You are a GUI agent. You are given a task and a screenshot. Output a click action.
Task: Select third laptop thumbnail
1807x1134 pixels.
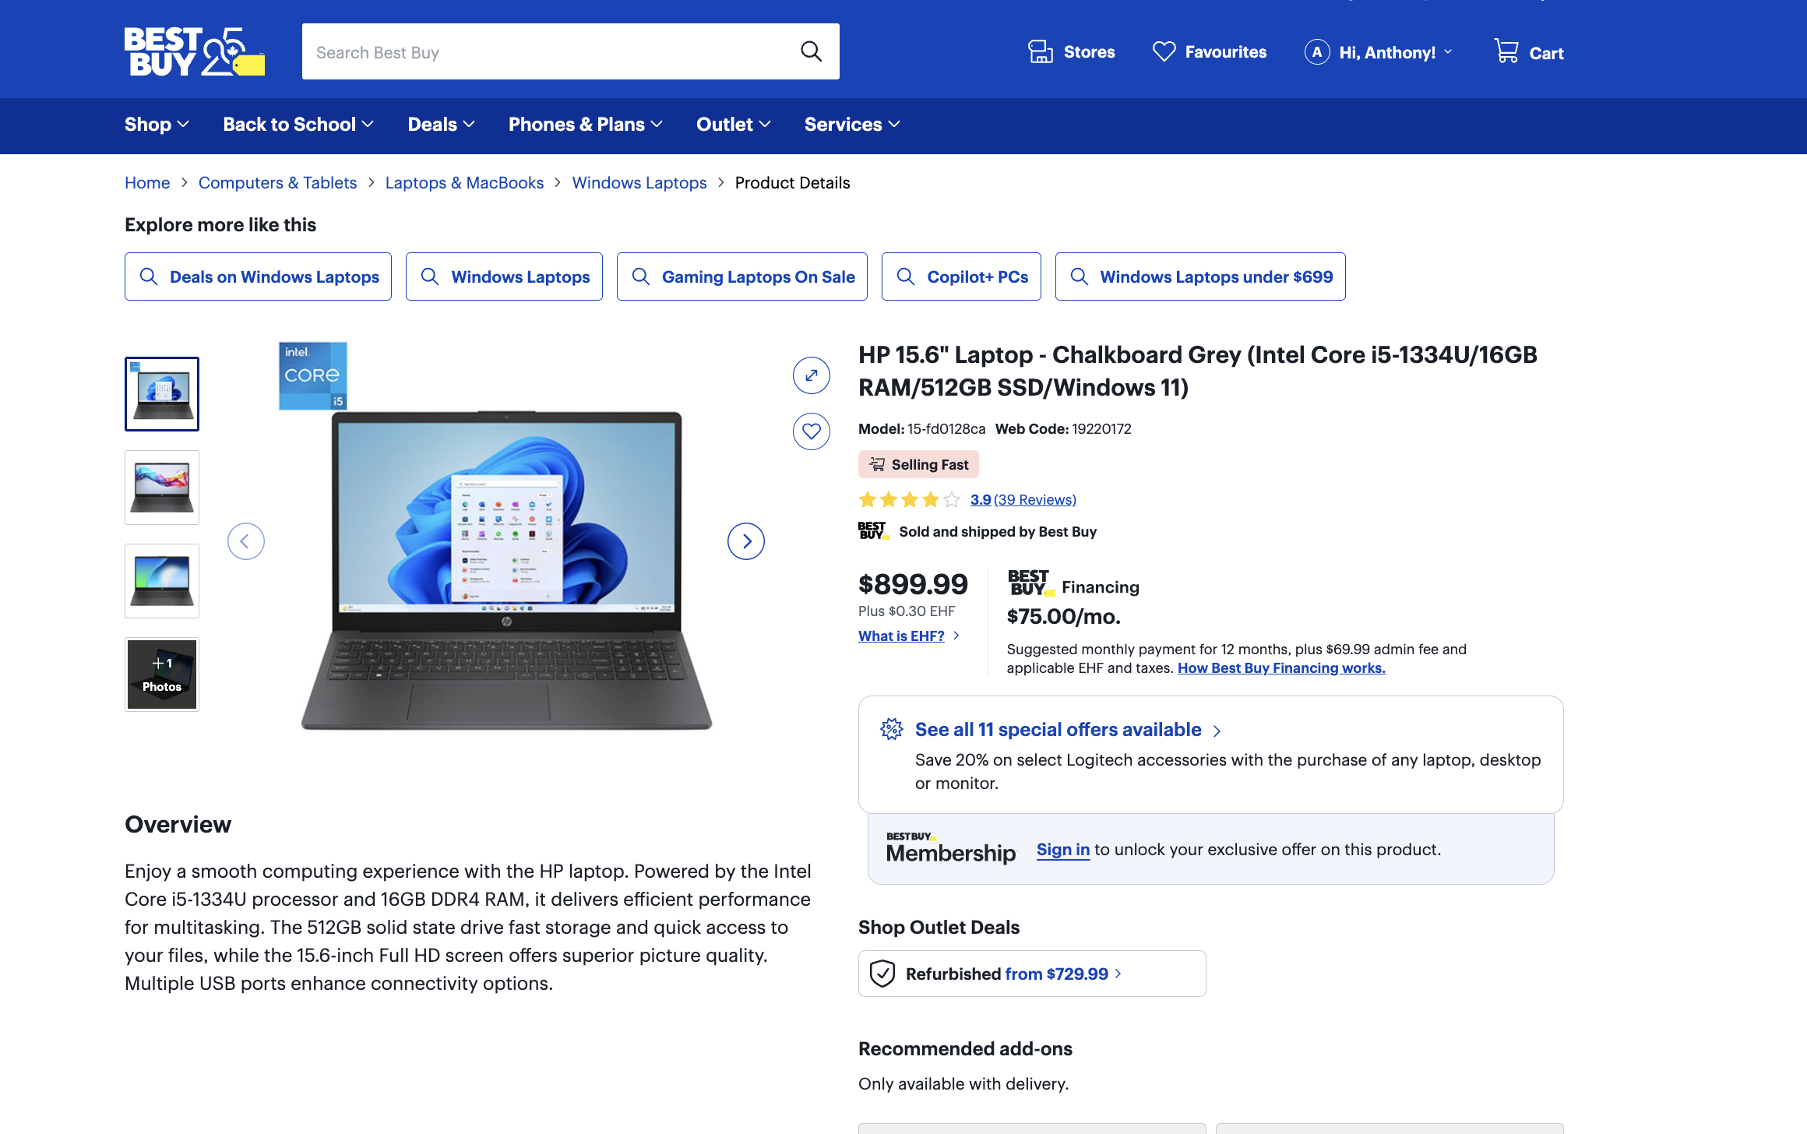coord(162,581)
